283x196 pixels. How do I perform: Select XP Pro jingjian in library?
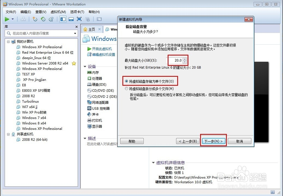pyautogui.click(x=34, y=80)
